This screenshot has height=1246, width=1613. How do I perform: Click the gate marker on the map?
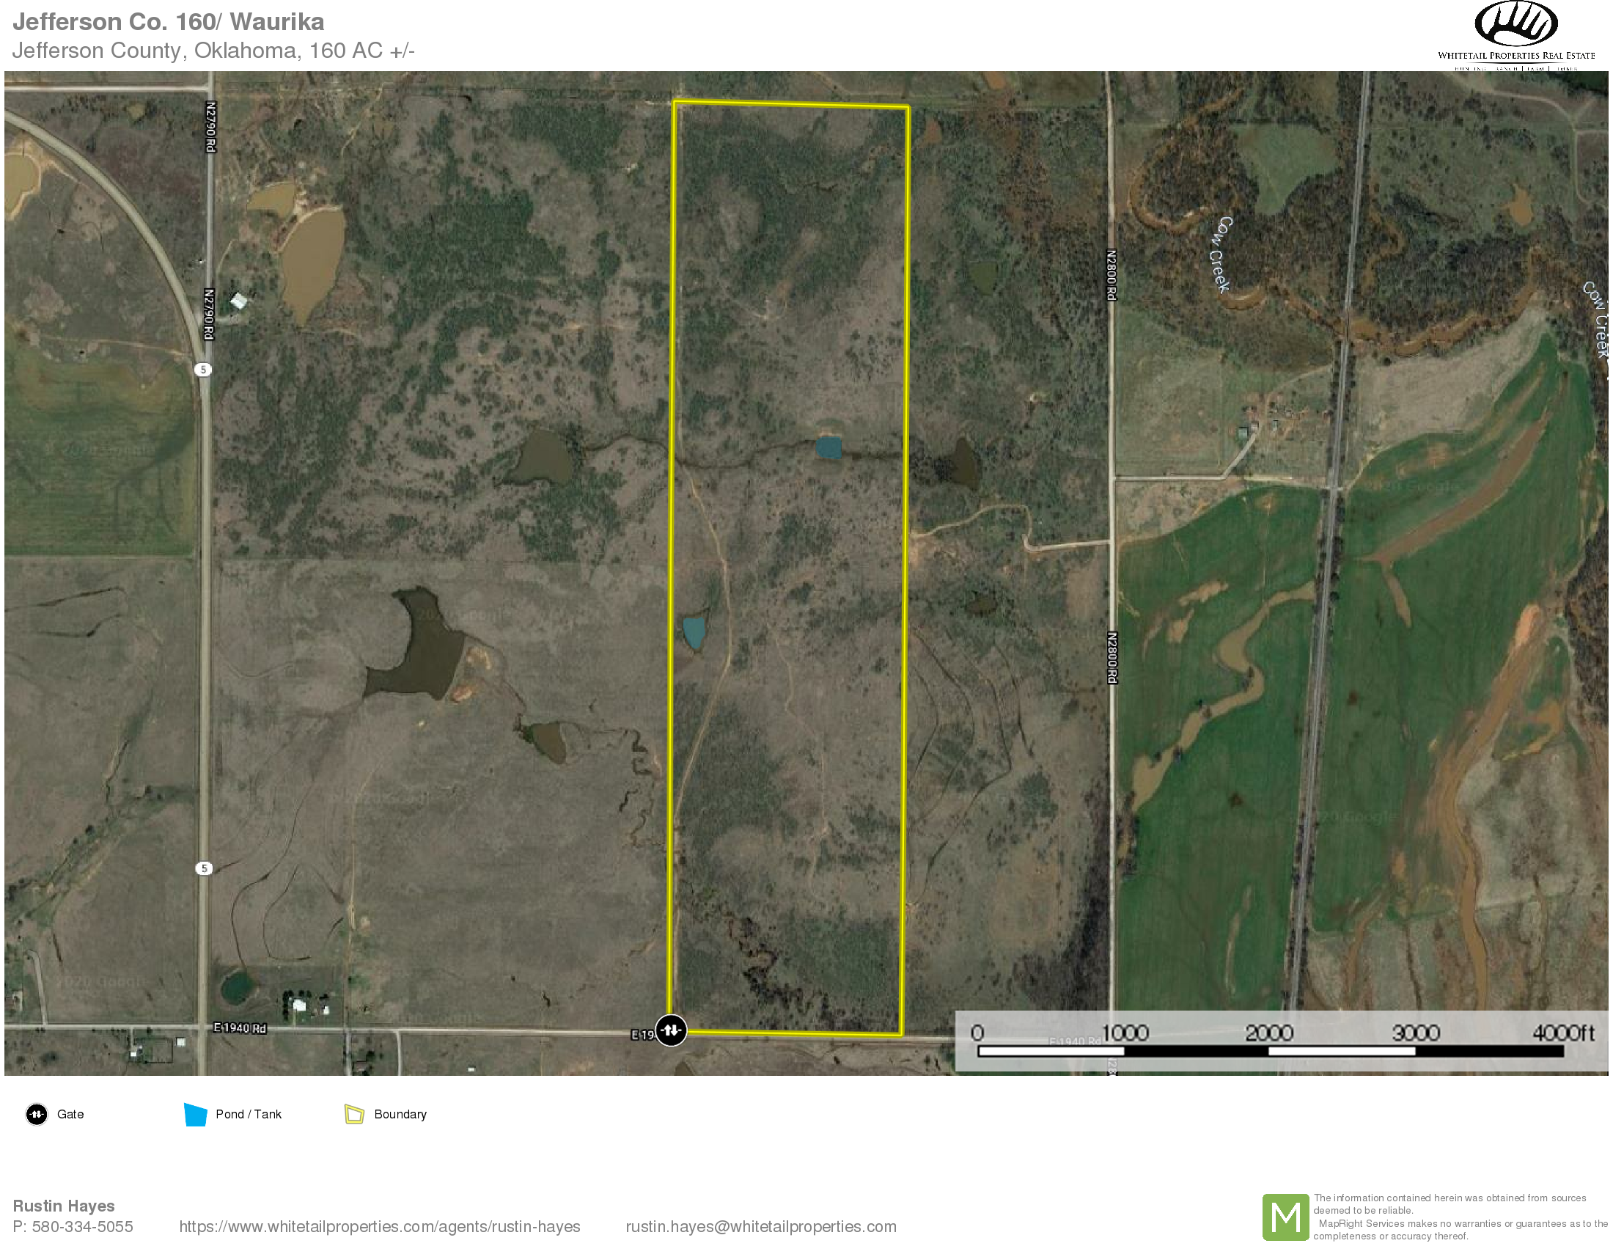pos(671,1030)
